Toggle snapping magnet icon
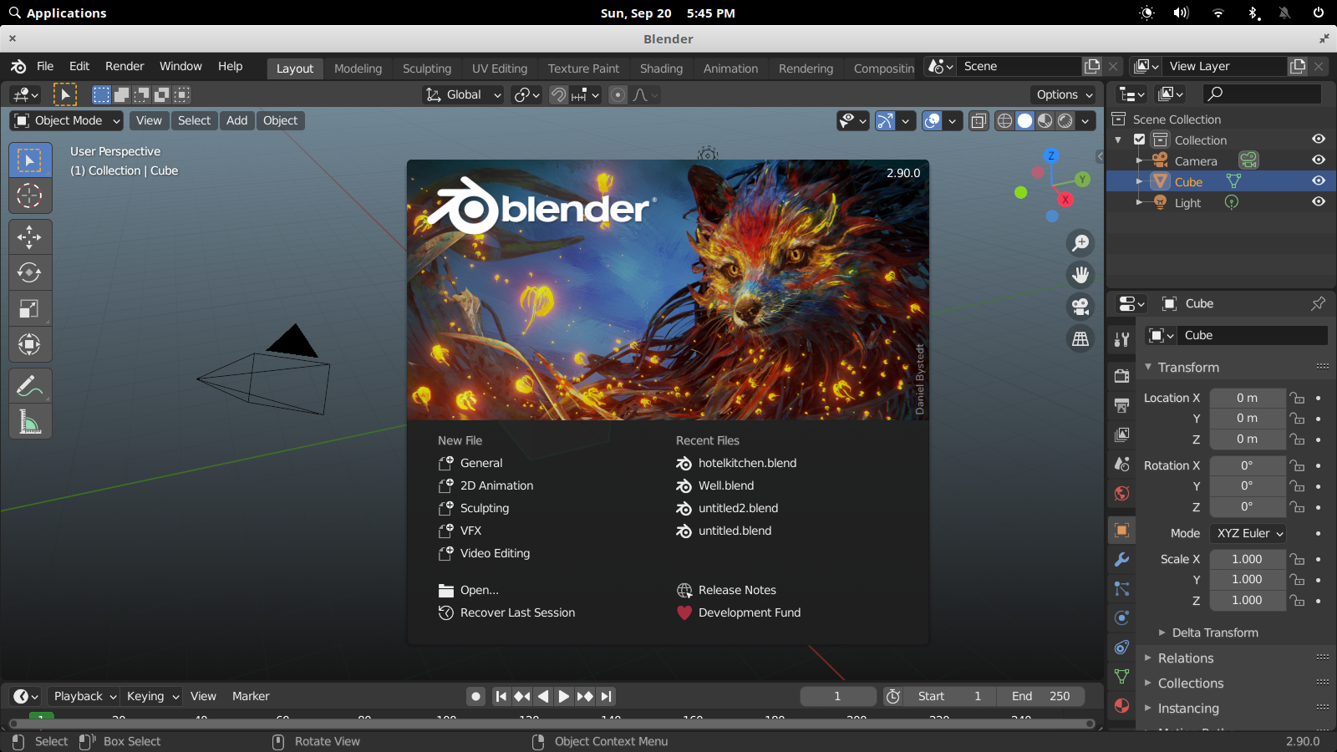The height and width of the screenshot is (752, 1337). (x=558, y=95)
